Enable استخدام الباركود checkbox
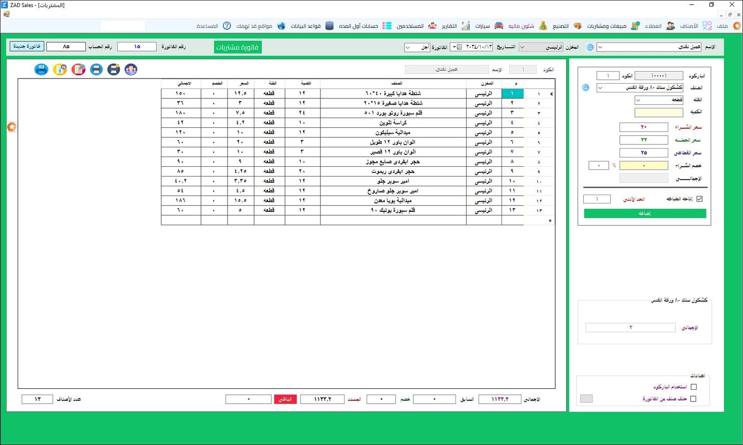 coord(693,386)
